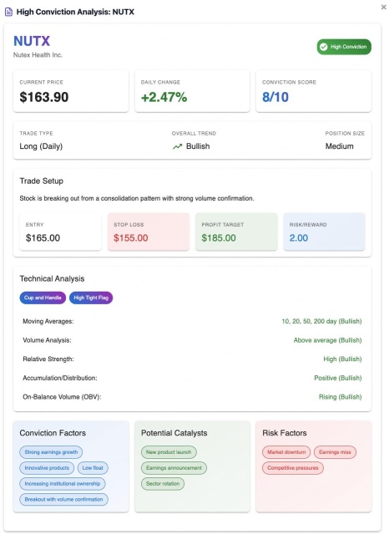Click the Competitive pressures risk chip
This screenshot has width=389, height=535.
pyautogui.click(x=293, y=468)
